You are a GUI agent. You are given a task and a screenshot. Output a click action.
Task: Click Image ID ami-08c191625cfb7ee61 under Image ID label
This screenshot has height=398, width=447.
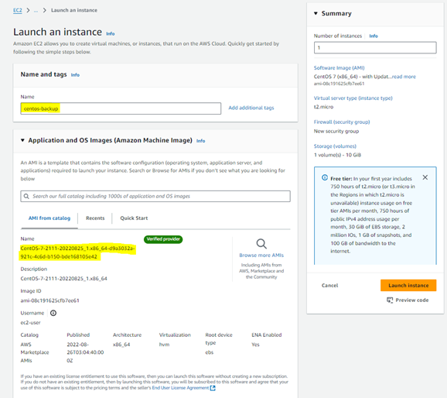click(x=49, y=300)
